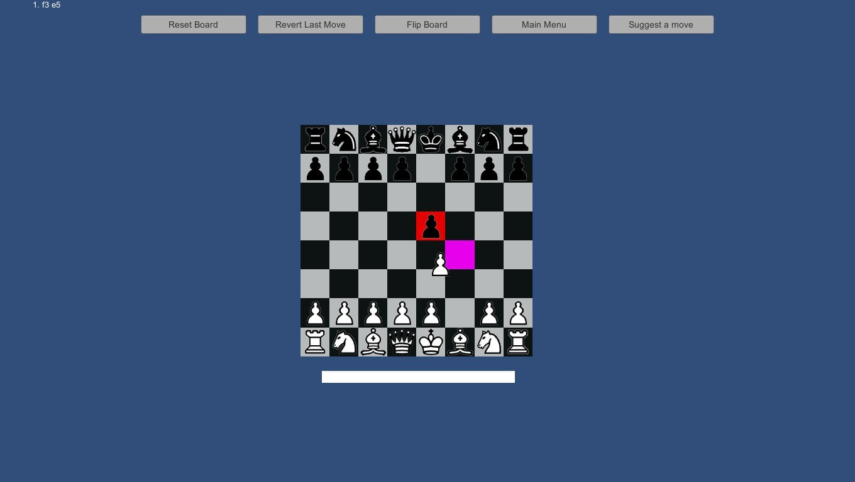The width and height of the screenshot is (855, 482).
Task: Click the magenta highlighted square
Action: 460,255
